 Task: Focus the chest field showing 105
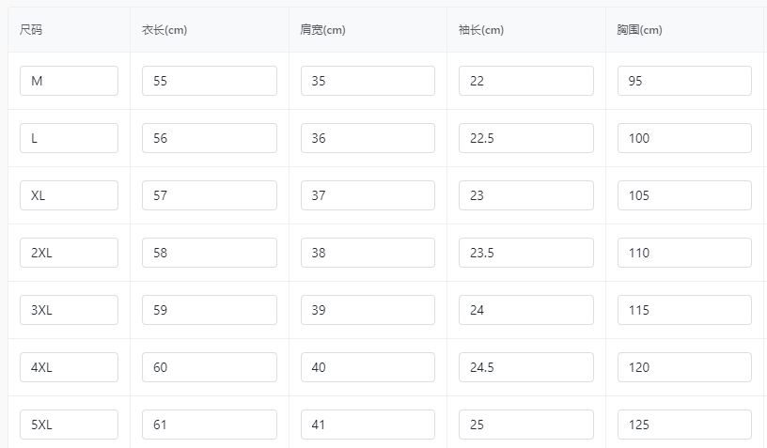pos(685,195)
